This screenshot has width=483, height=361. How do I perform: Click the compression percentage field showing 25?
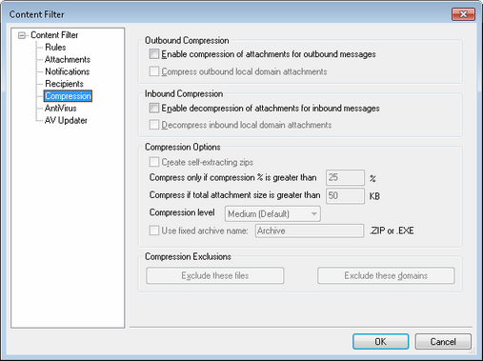click(x=345, y=177)
